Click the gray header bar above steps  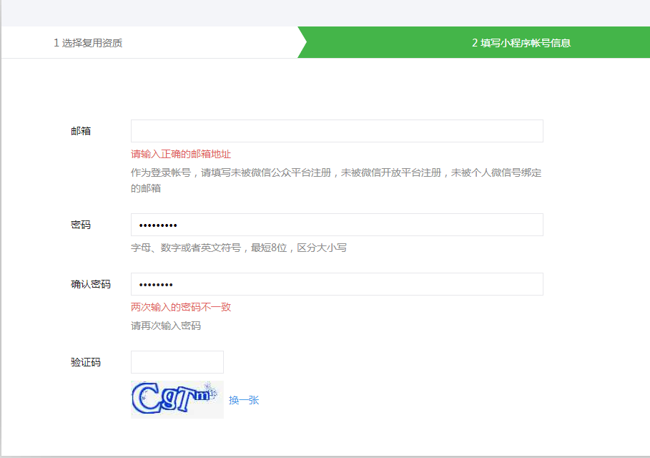point(325,13)
